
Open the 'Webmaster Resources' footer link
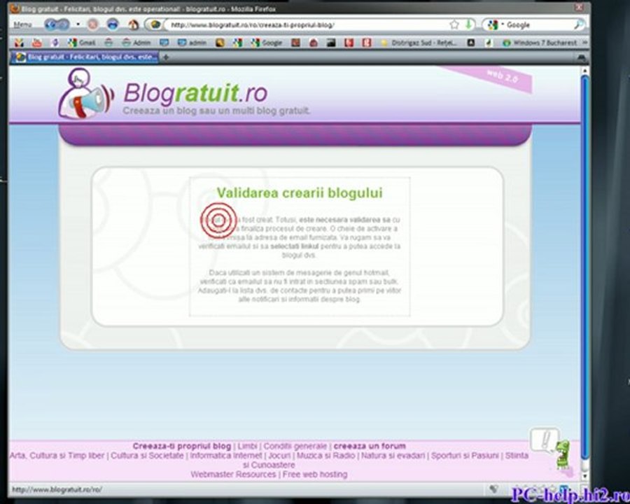tap(233, 475)
